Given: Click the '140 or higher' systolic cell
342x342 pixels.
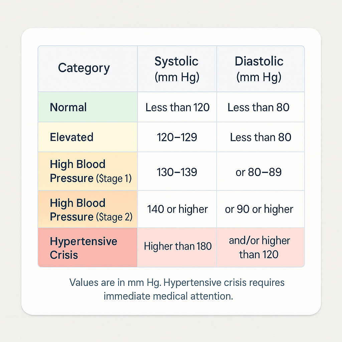Looking at the screenshot, I should pyautogui.click(x=177, y=209).
